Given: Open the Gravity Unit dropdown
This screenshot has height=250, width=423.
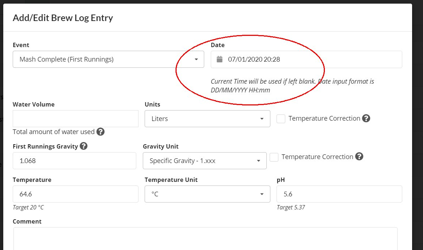Looking at the screenshot, I should tap(205, 161).
